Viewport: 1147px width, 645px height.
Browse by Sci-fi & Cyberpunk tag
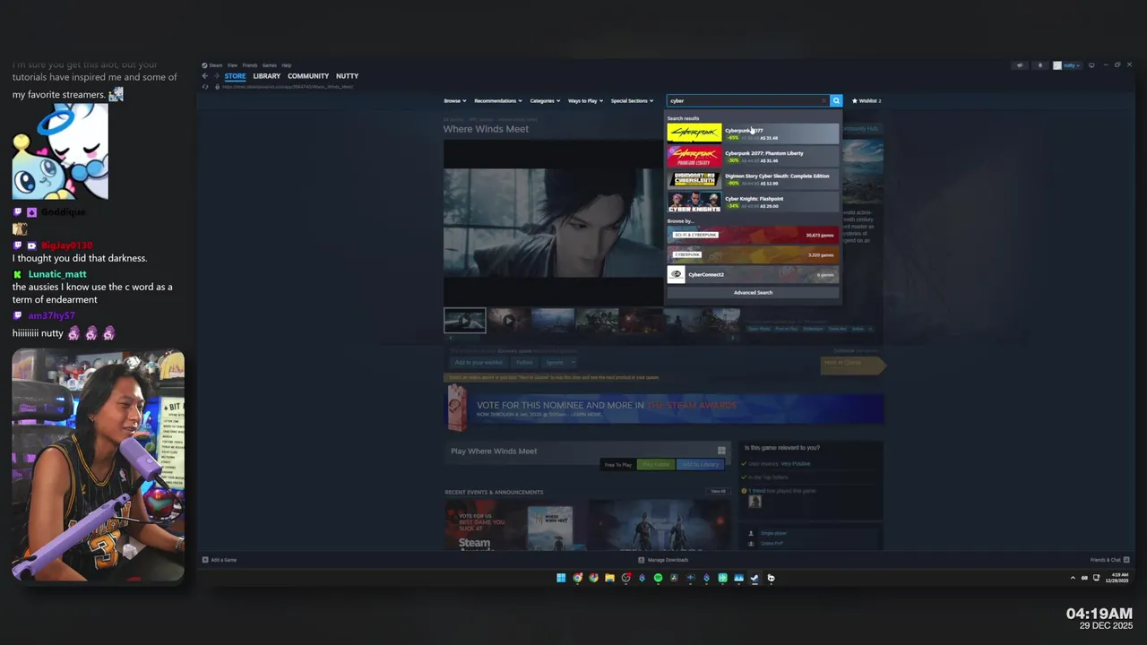click(x=753, y=235)
